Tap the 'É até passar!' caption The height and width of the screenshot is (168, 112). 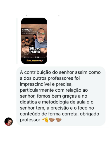(x=33, y=61)
